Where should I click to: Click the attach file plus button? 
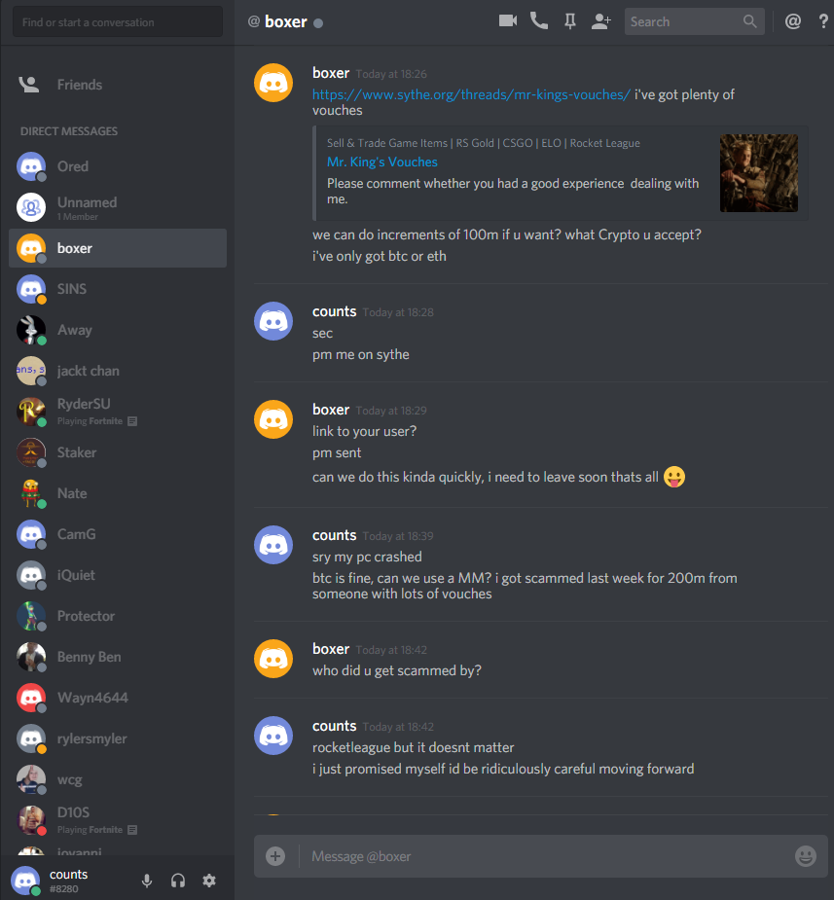coord(275,856)
